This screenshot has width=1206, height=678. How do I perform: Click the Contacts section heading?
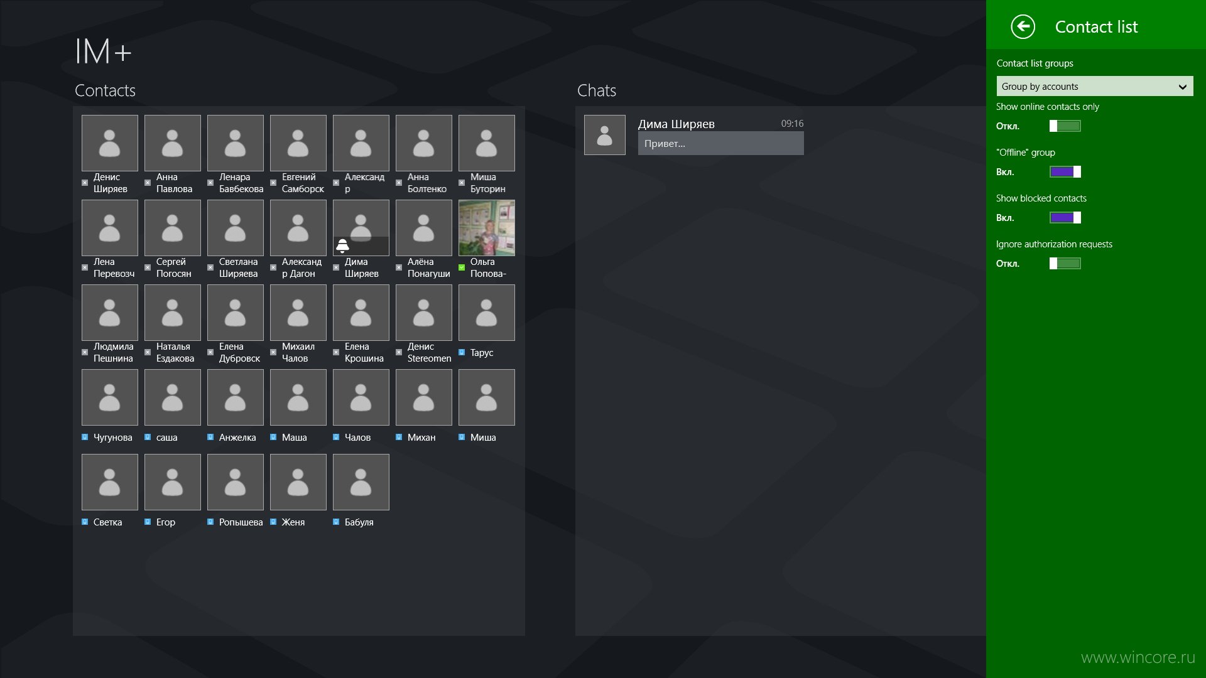[x=105, y=90]
